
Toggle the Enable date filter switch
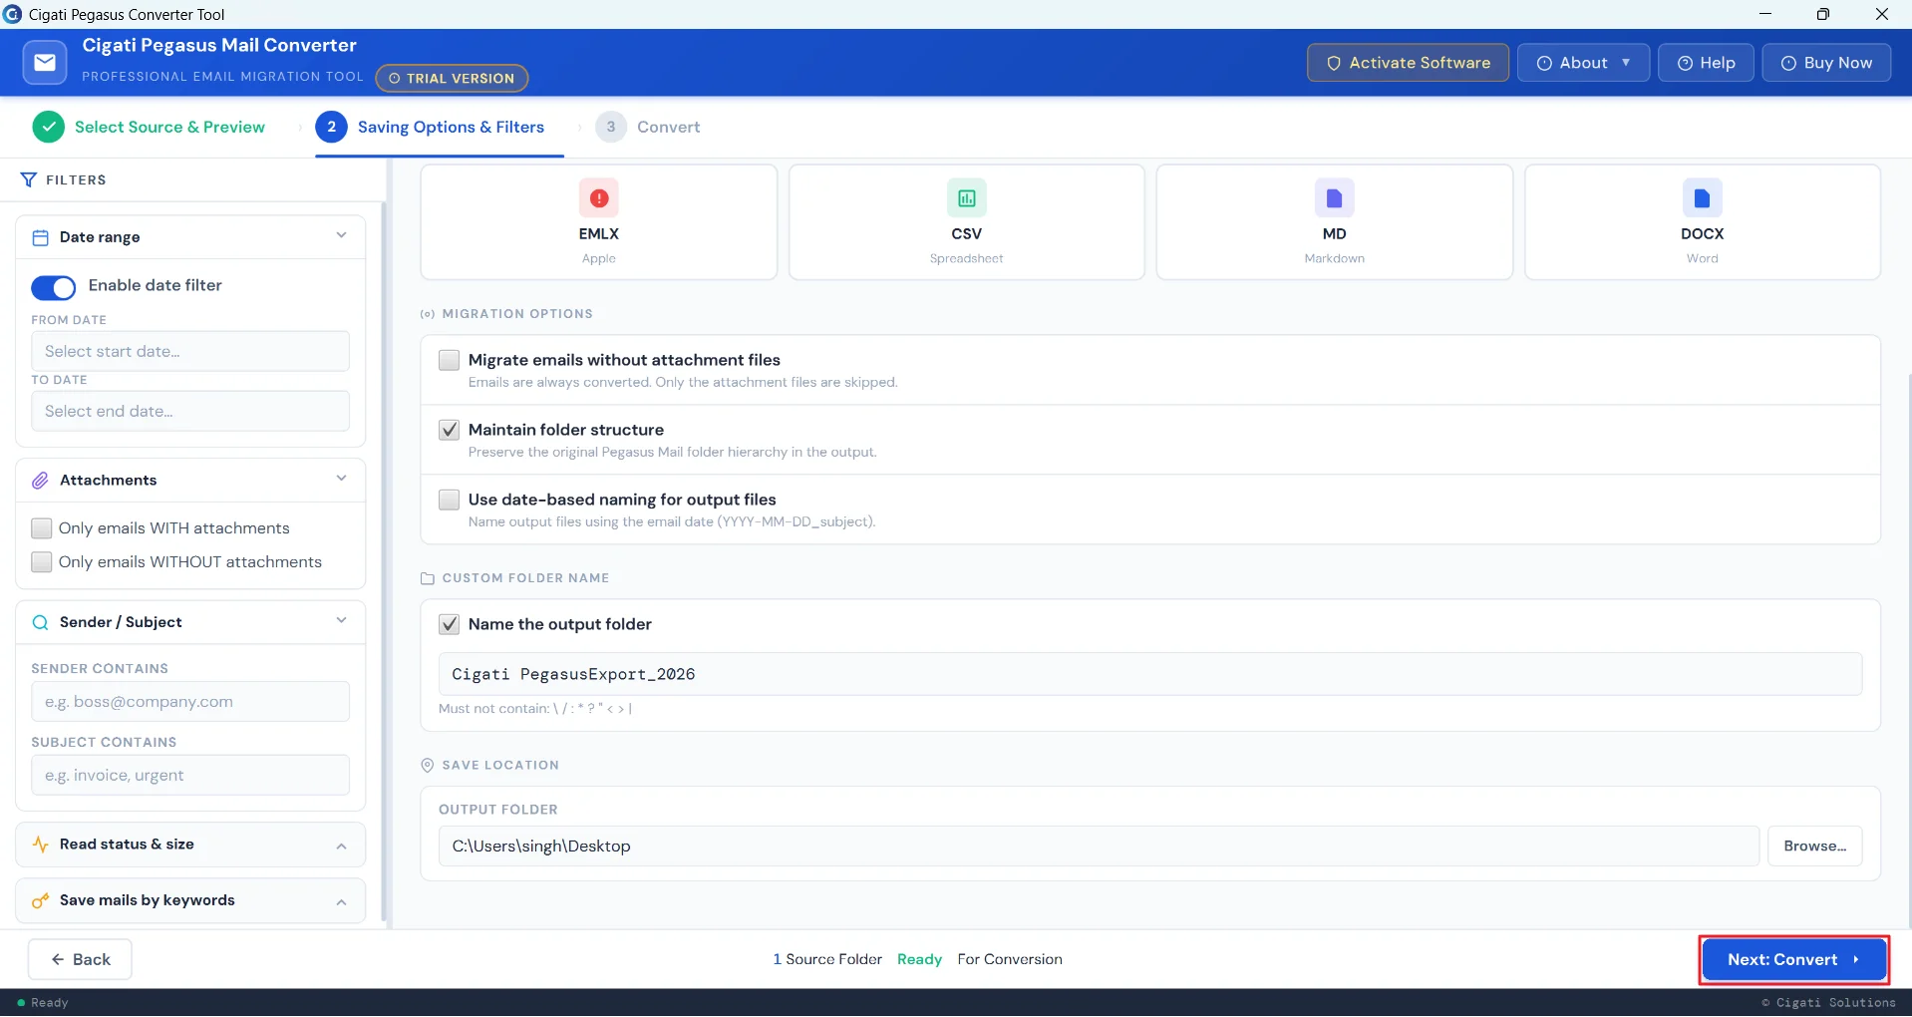(54, 287)
